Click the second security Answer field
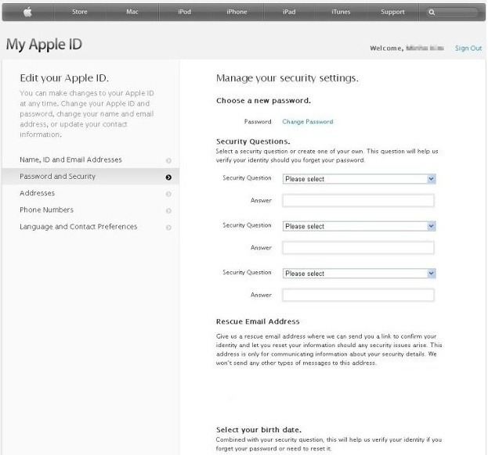 [x=358, y=248]
